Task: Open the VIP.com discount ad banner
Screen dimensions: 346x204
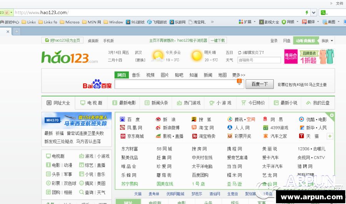Action: coord(309,56)
